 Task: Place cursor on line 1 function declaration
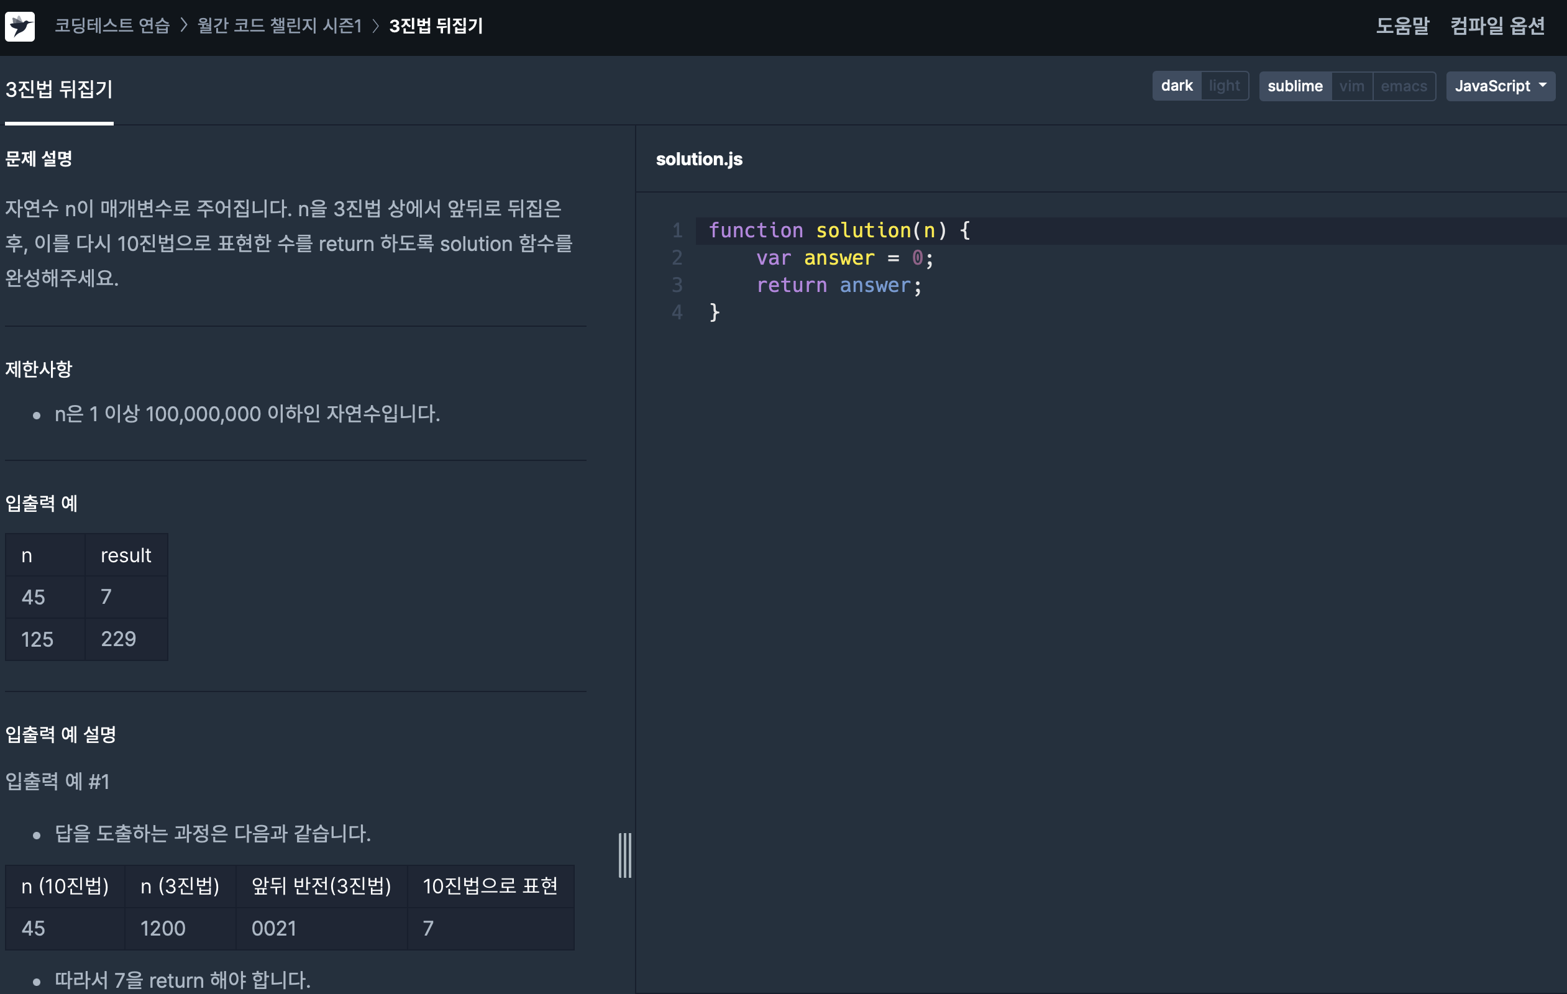pyautogui.click(x=838, y=230)
